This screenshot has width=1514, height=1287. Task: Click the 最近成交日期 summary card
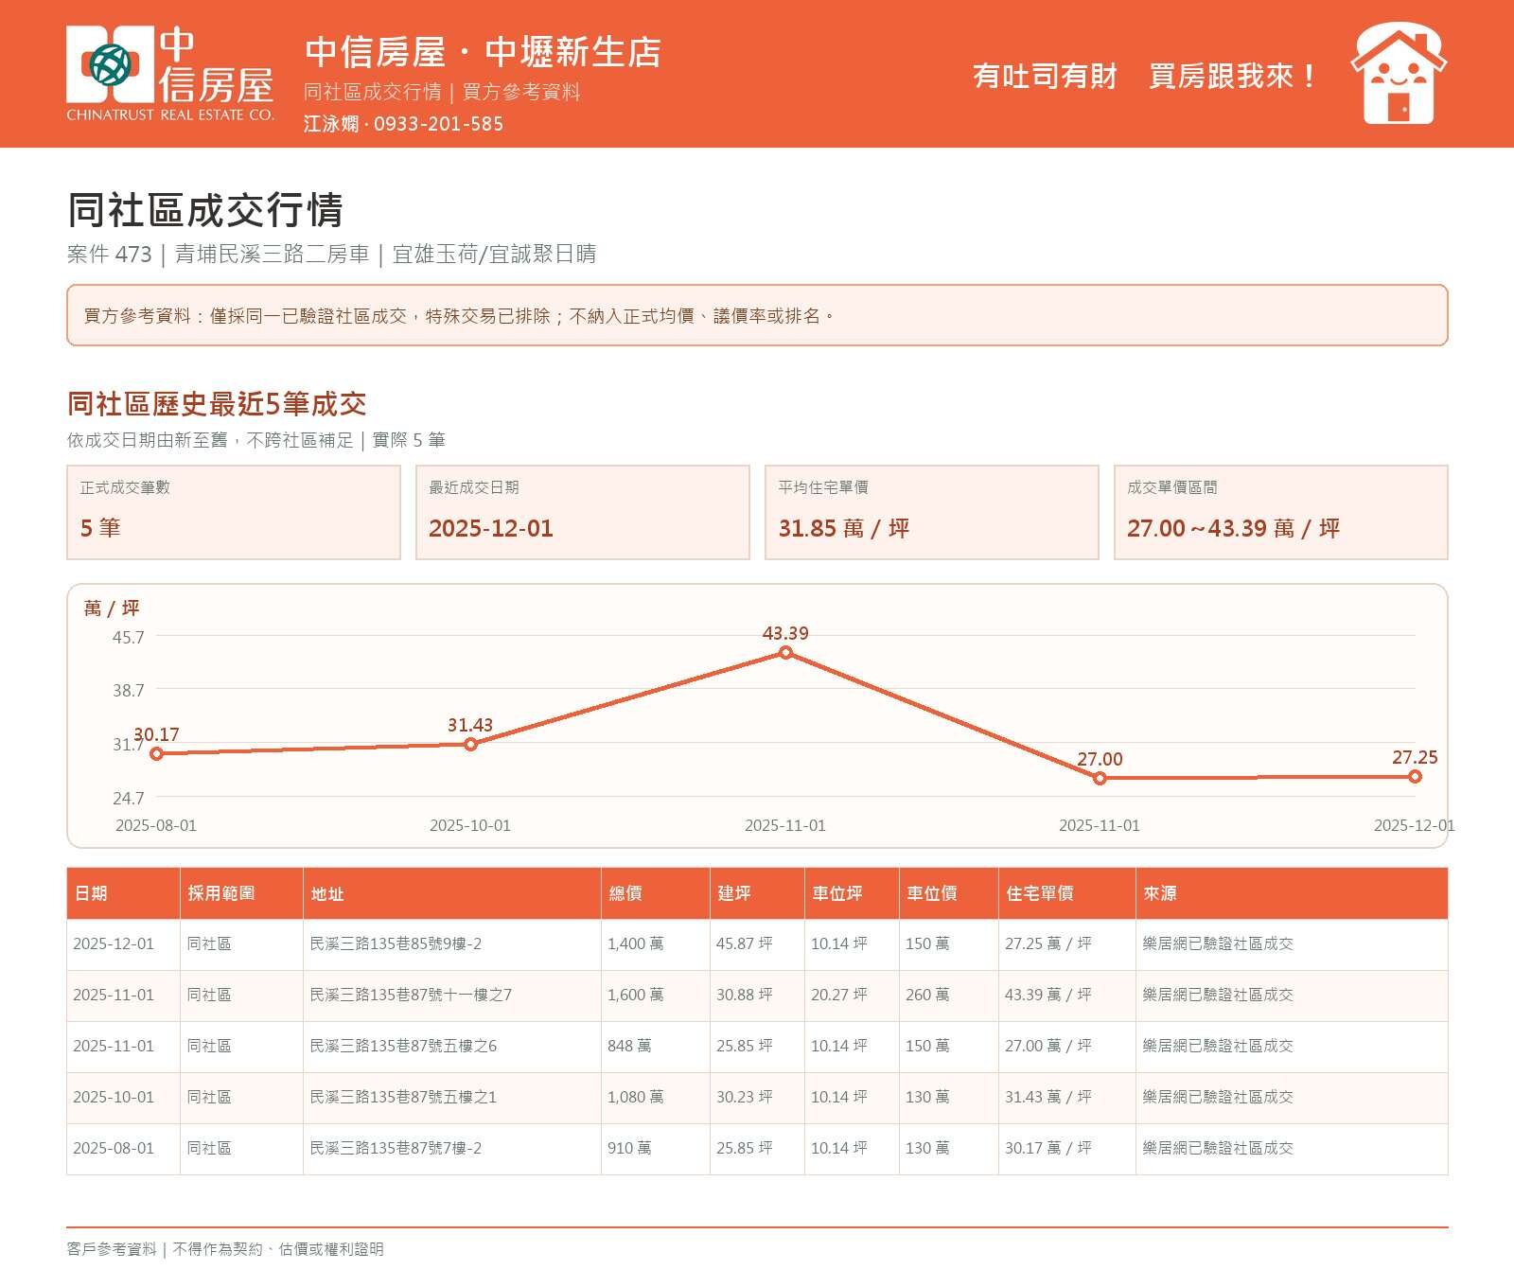[583, 512]
